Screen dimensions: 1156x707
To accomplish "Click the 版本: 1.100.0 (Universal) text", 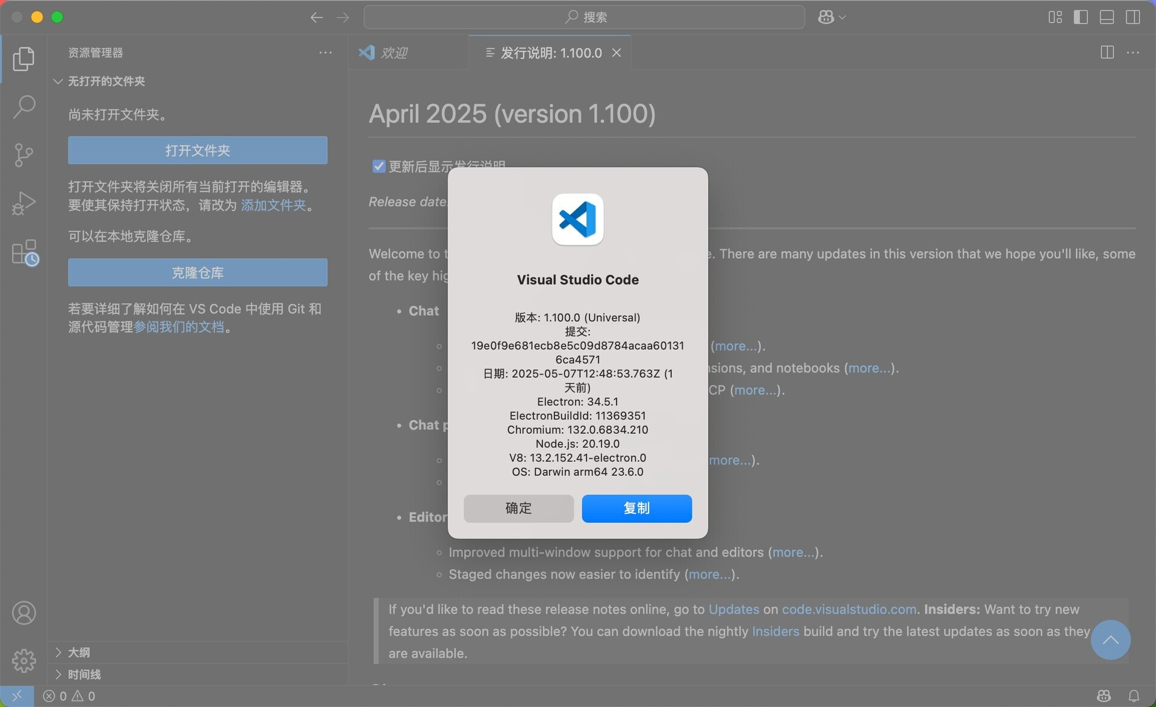I will tap(577, 318).
